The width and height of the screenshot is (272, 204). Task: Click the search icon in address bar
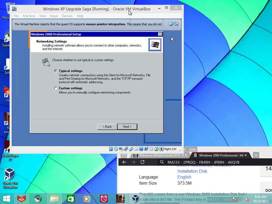pos(162,162)
